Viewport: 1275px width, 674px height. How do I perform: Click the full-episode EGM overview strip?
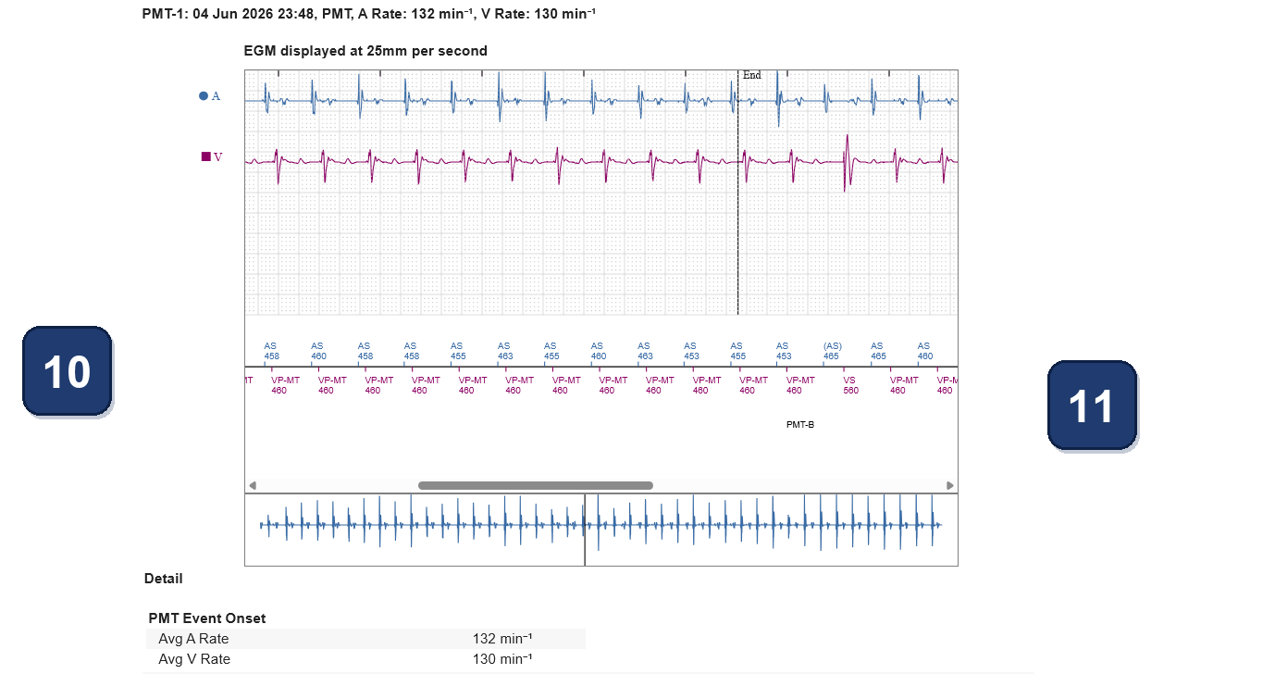click(x=601, y=530)
